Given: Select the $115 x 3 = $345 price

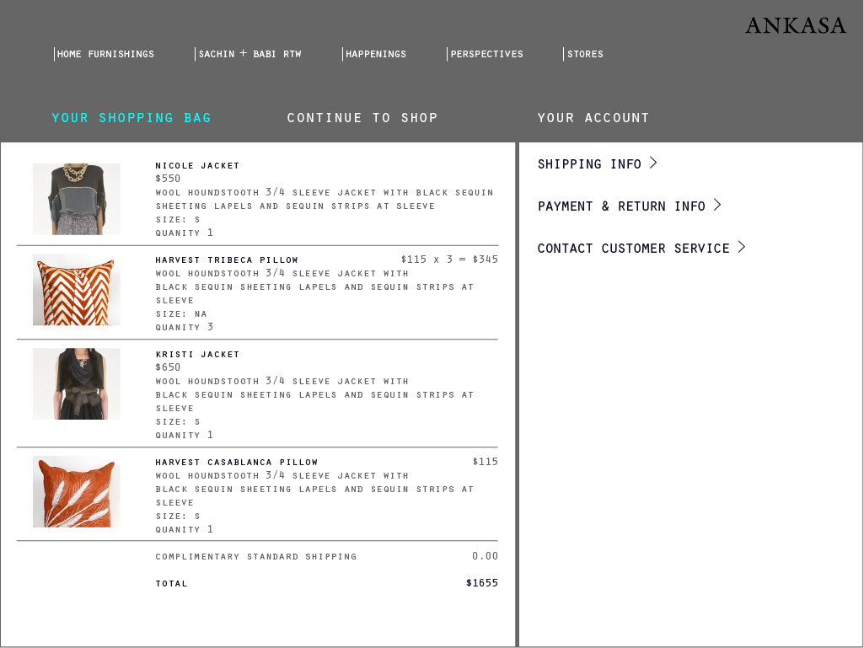Looking at the screenshot, I should [449, 259].
